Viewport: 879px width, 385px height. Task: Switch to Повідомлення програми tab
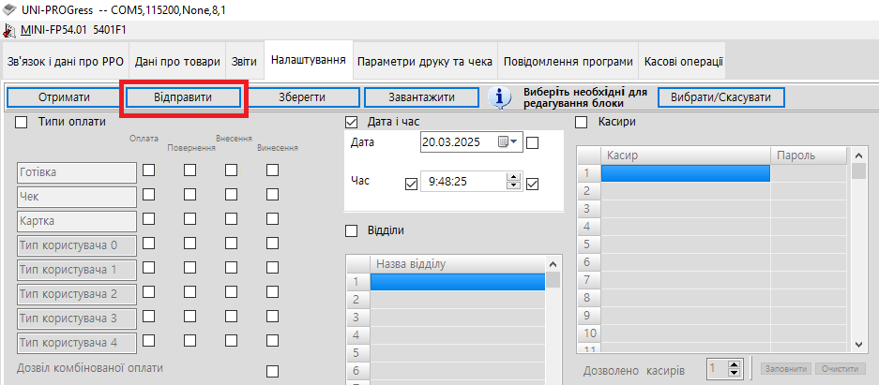[568, 62]
